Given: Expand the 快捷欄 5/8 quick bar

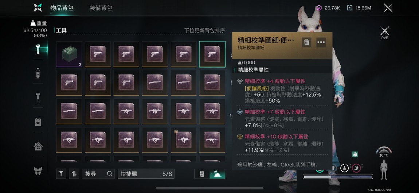Looking at the screenshot, I should click(146, 174).
